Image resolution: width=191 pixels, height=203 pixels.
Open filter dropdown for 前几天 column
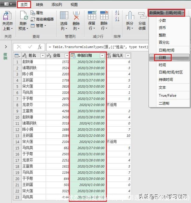click(x=128, y=56)
